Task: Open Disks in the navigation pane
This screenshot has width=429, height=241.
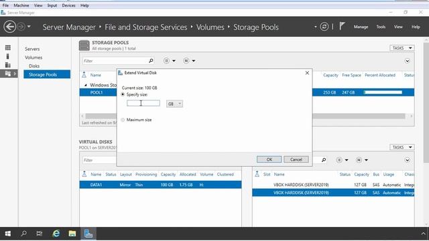Action: (x=34, y=66)
